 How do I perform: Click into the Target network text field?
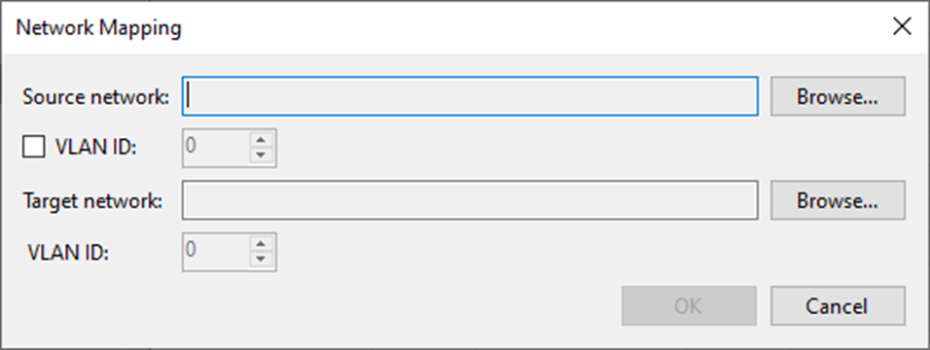[470, 200]
